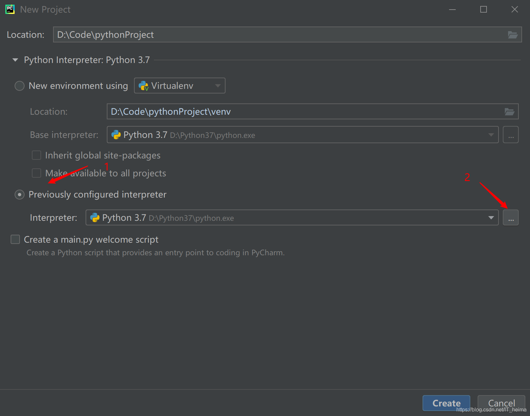The width and height of the screenshot is (530, 416).
Task: Click the welcome script description text
Action: [156, 253]
